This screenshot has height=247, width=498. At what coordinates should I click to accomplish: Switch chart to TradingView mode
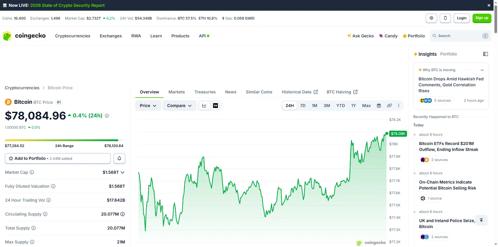click(216, 106)
